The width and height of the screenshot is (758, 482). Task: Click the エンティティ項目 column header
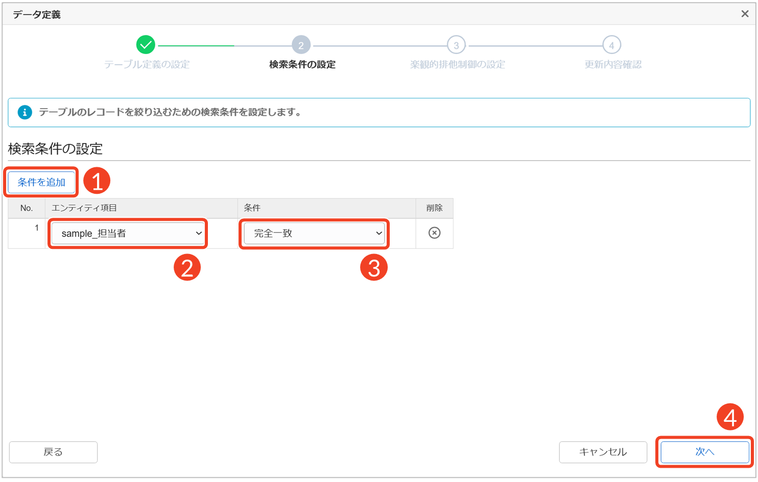coord(84,208)
